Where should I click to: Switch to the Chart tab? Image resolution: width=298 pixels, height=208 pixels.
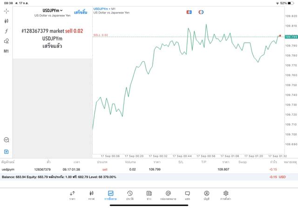pyautogui.click(x=91, y=195)
